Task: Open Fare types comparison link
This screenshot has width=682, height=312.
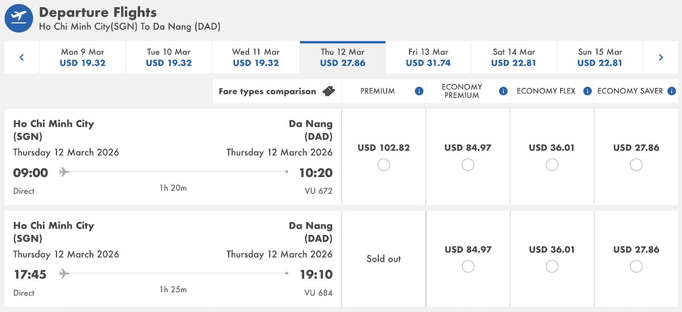Action: (267, 91)
